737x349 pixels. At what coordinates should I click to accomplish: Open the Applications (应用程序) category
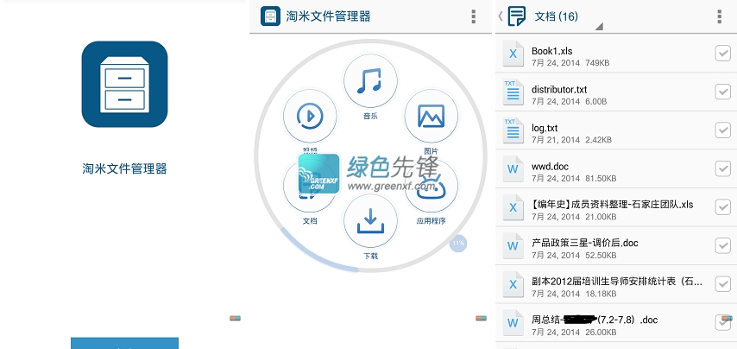(x=431, y=187)
